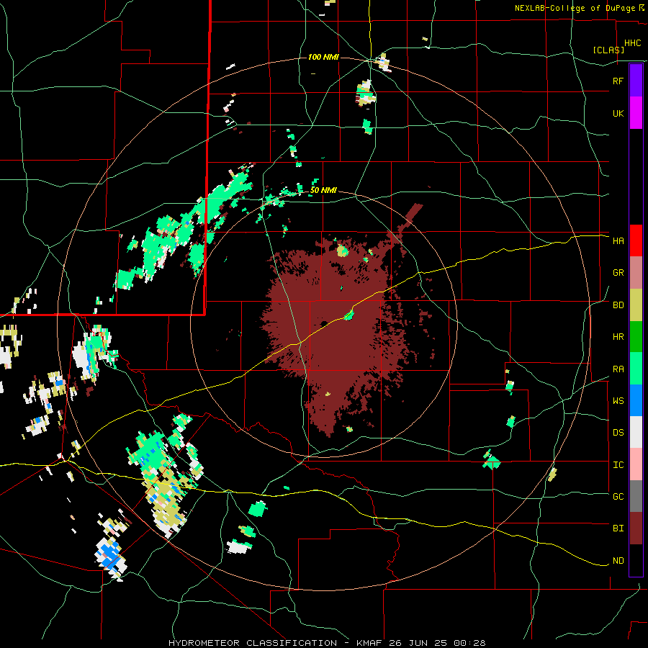This screenshot has width=648, height=648.
Task: Click the 'GR' legend label
Action: (x=618, y=273)
